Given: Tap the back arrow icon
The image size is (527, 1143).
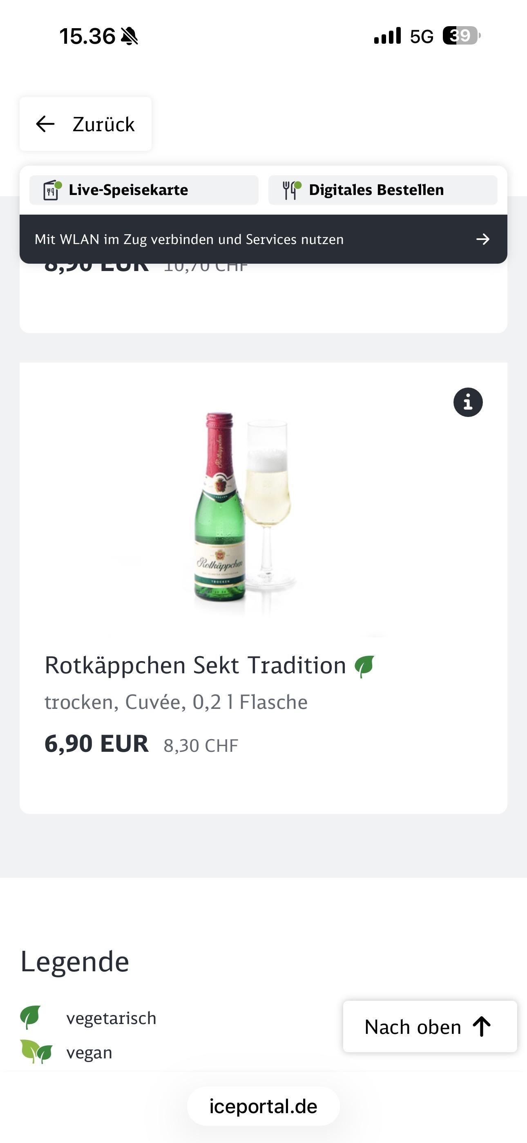Looking at the screenshot, I should 45,124.
